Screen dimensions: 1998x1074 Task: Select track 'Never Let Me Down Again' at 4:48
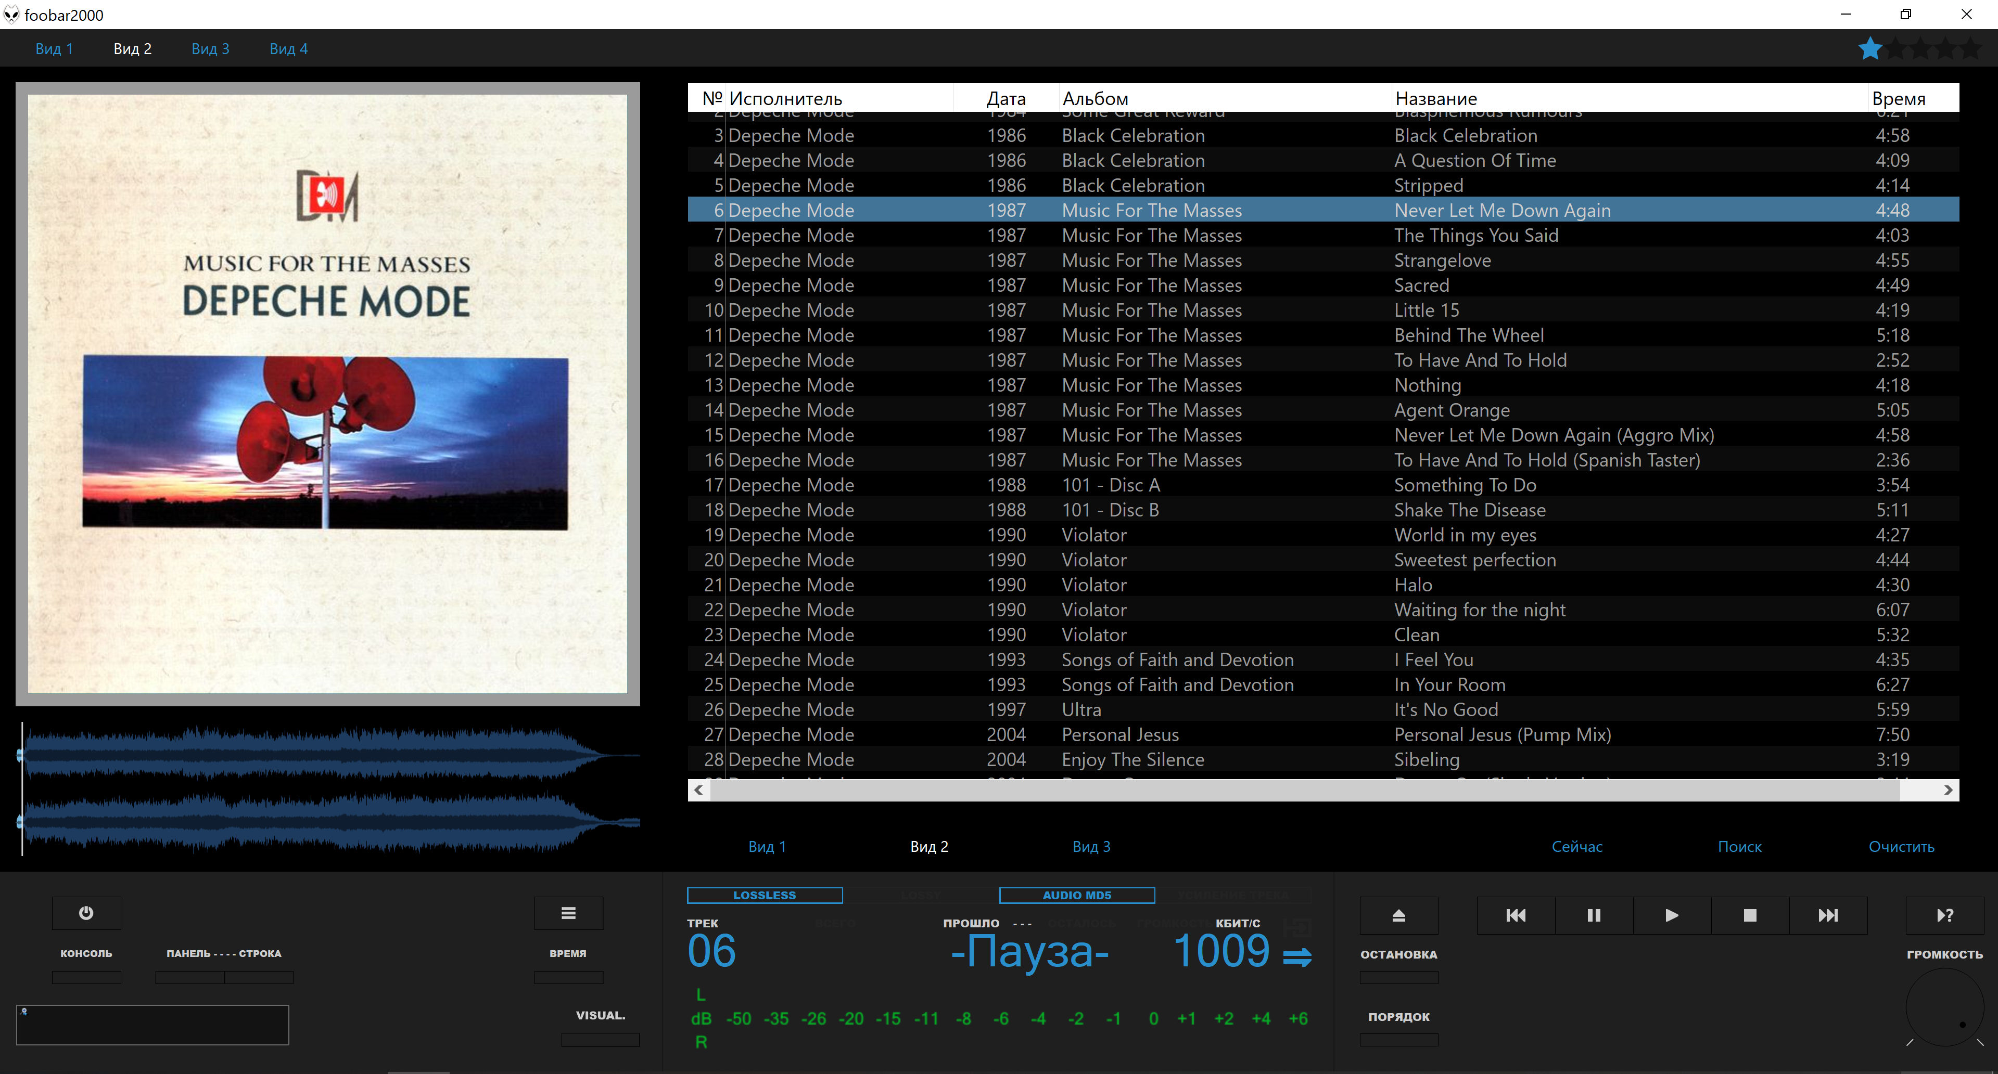pos(1323,210)
